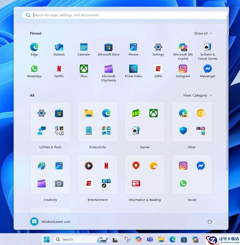Launch Paint in the Creativity category
Image resolution: width=240 pixels, height=245 pixels.
click(42, 166)
